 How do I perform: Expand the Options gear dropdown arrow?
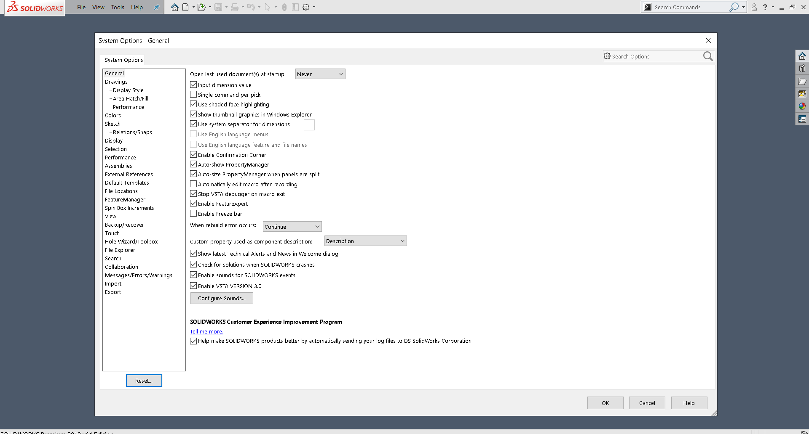click(314, 7)
